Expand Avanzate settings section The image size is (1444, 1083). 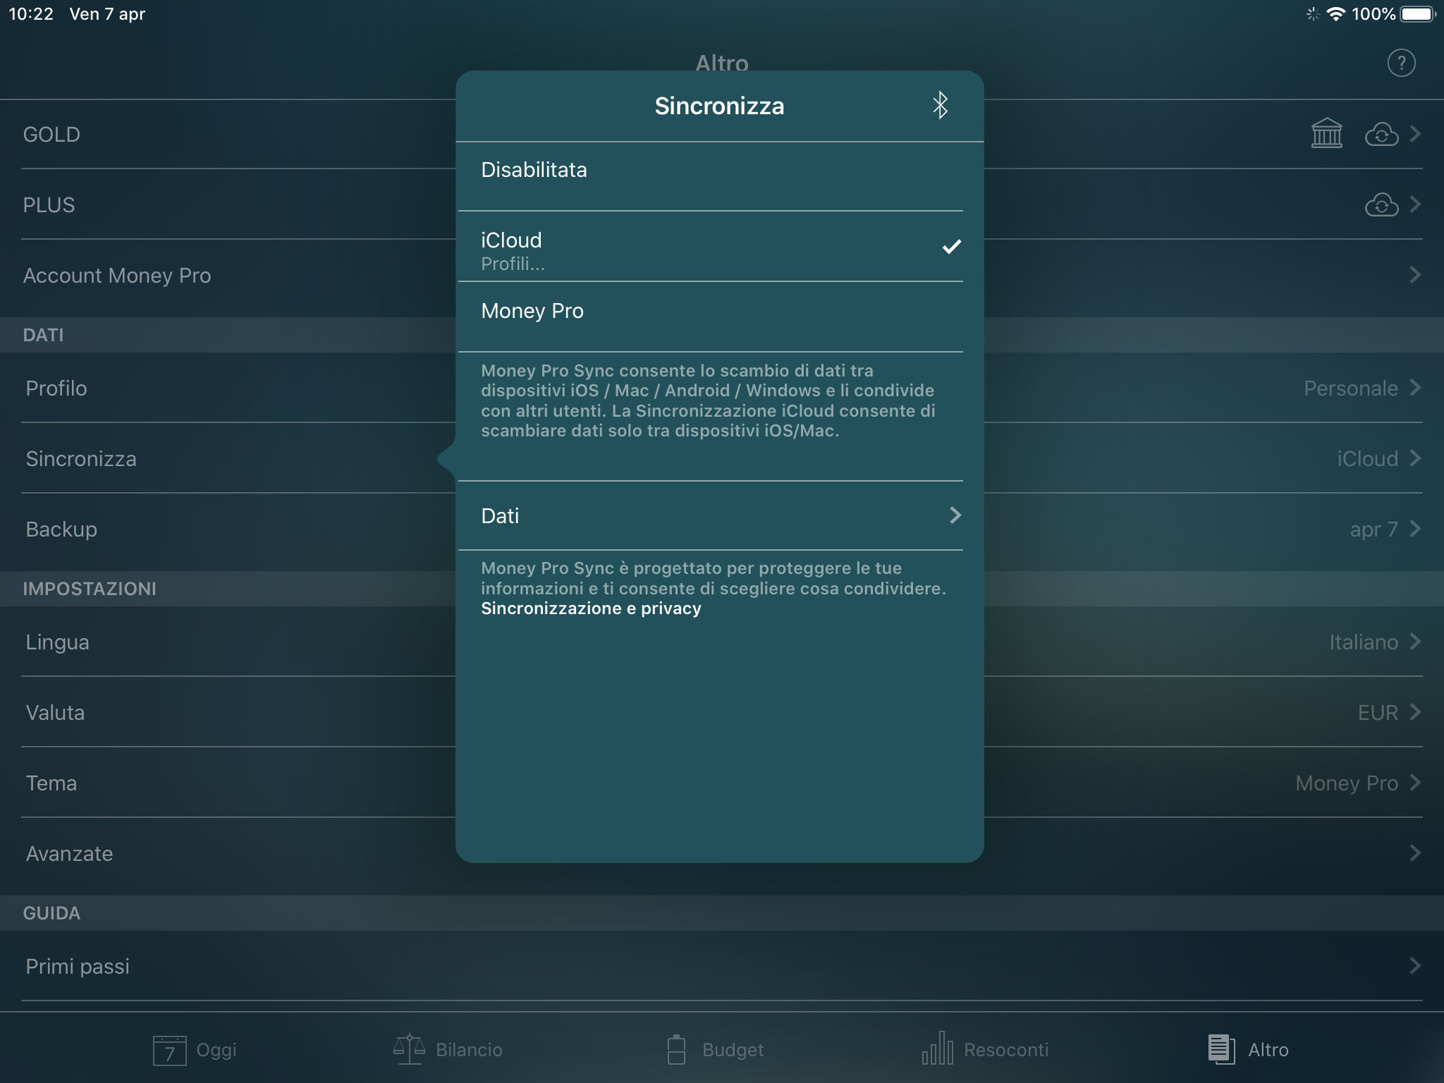722,852
